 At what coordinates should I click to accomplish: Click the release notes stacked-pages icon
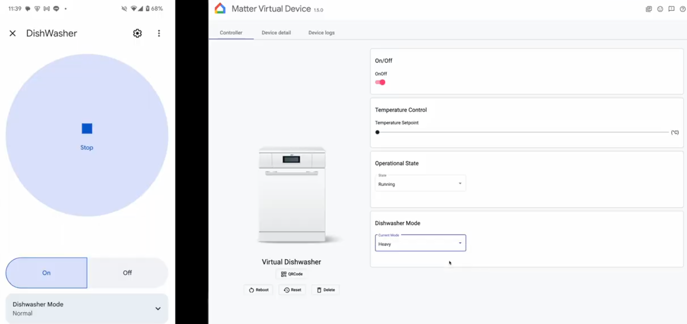click(649, 9)
